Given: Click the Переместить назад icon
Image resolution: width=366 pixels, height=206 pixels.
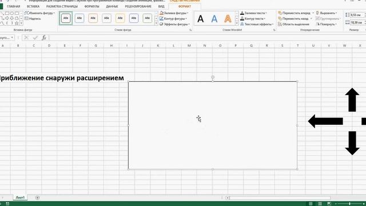Looking at the screenshot, I should pyautogui.click(x=280, y=18).
